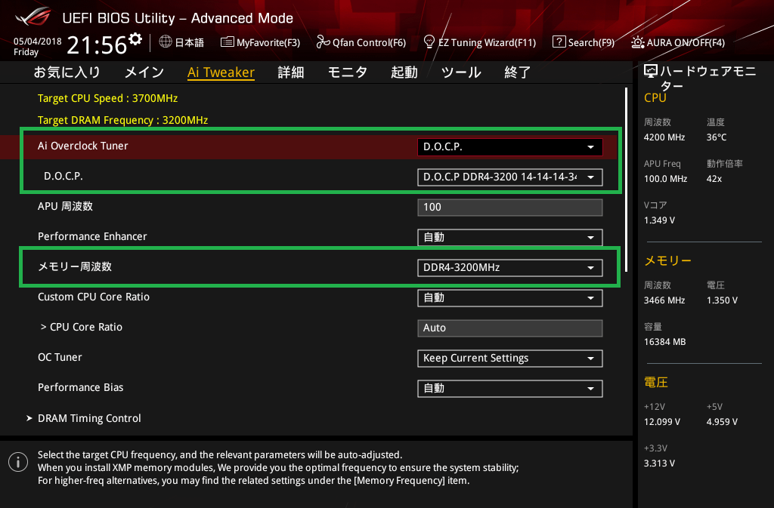The image size is (774, 508).
Task: Open Ai Overclock Tuner dropdown
Action: coord(510,147)
